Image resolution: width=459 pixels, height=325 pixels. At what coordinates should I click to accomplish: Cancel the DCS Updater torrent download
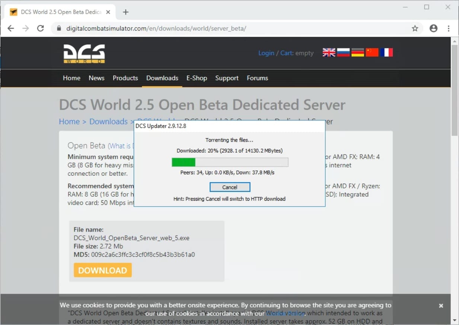coord(230,187)
